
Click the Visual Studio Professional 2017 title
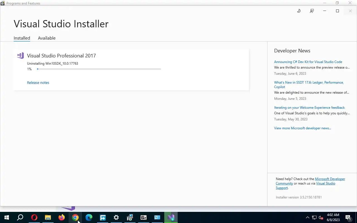[x=61, y=56]
